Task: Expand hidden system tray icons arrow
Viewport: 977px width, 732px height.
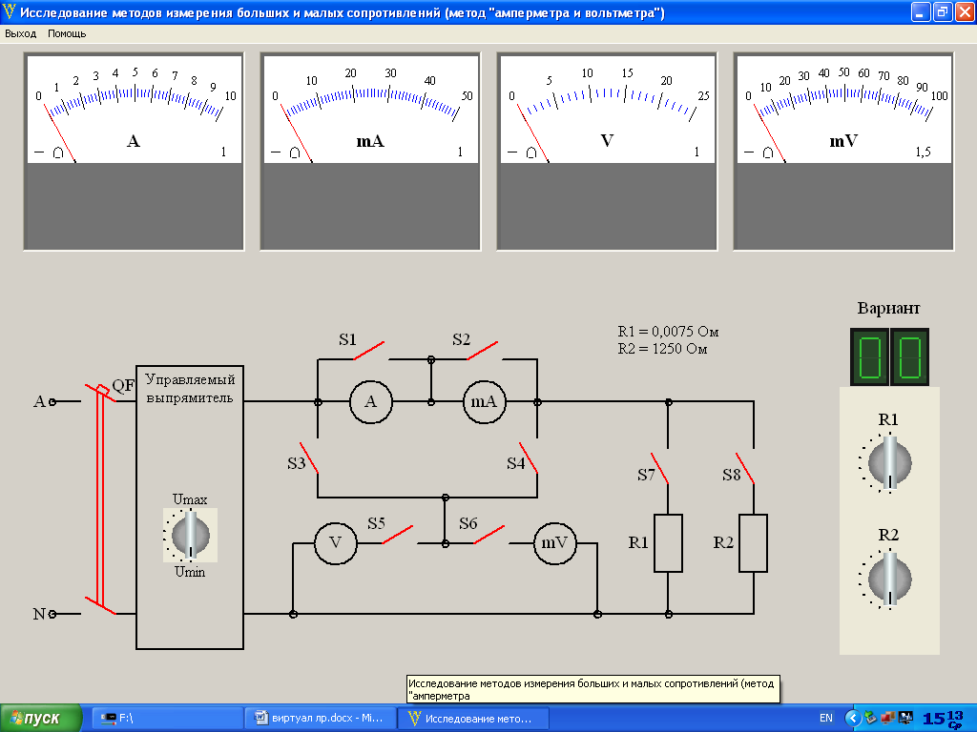Action: tap(852, 718)
